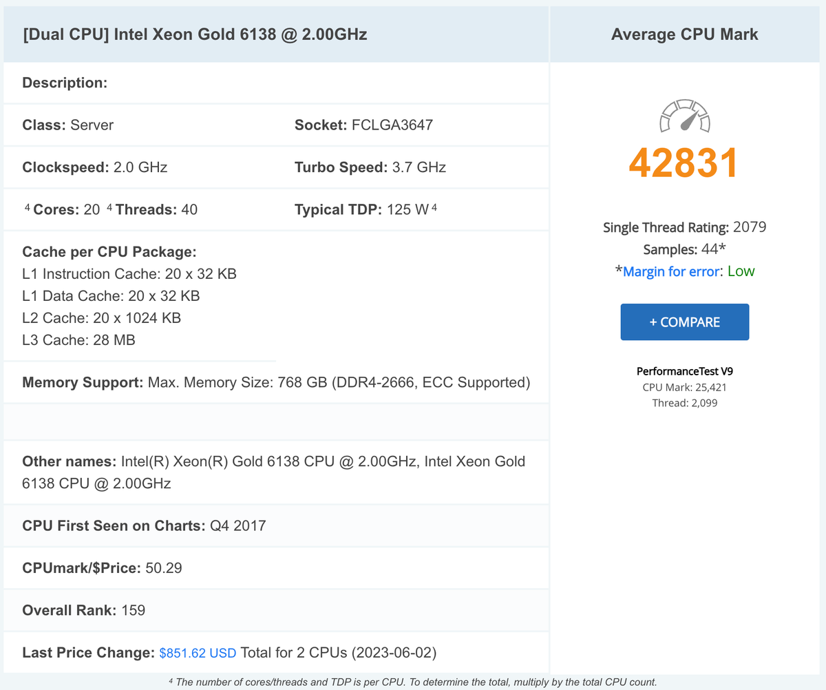Select the Memory Support row text
826x690 pixels.
(276, 382)
